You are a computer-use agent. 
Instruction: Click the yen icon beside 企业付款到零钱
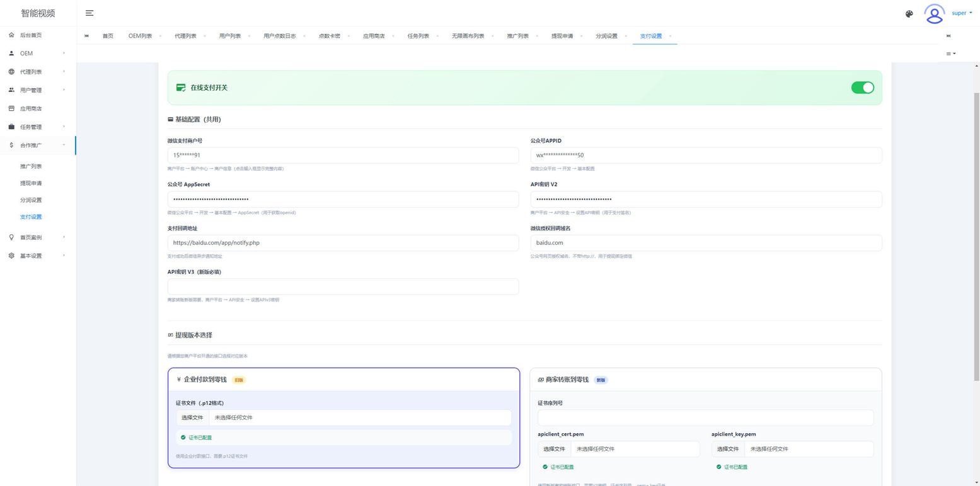click(x=179, y=380)
